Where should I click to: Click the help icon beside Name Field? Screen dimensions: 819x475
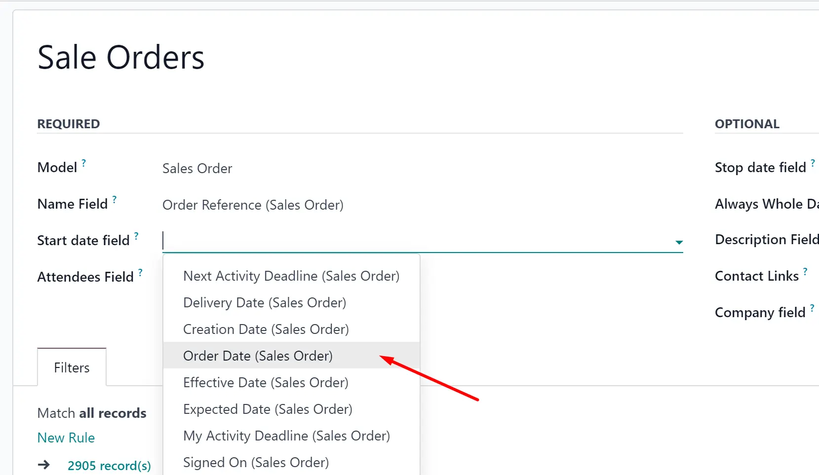(115, 199)
